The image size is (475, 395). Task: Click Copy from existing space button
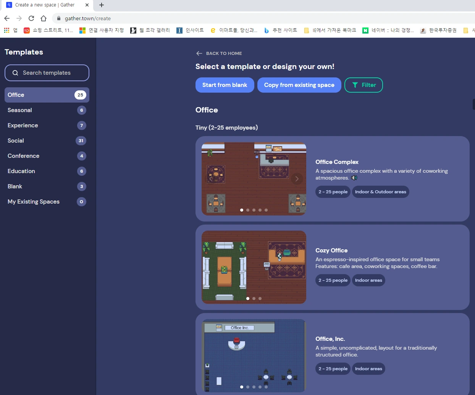(x=299, y=85)
